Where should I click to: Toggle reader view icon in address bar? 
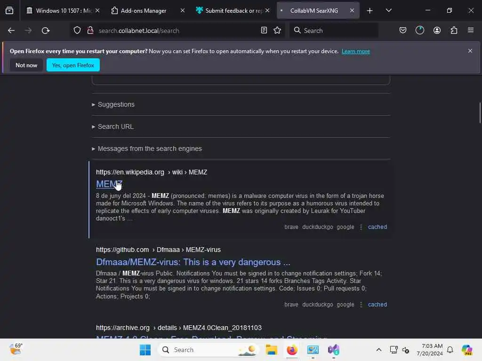click(264, 30)
